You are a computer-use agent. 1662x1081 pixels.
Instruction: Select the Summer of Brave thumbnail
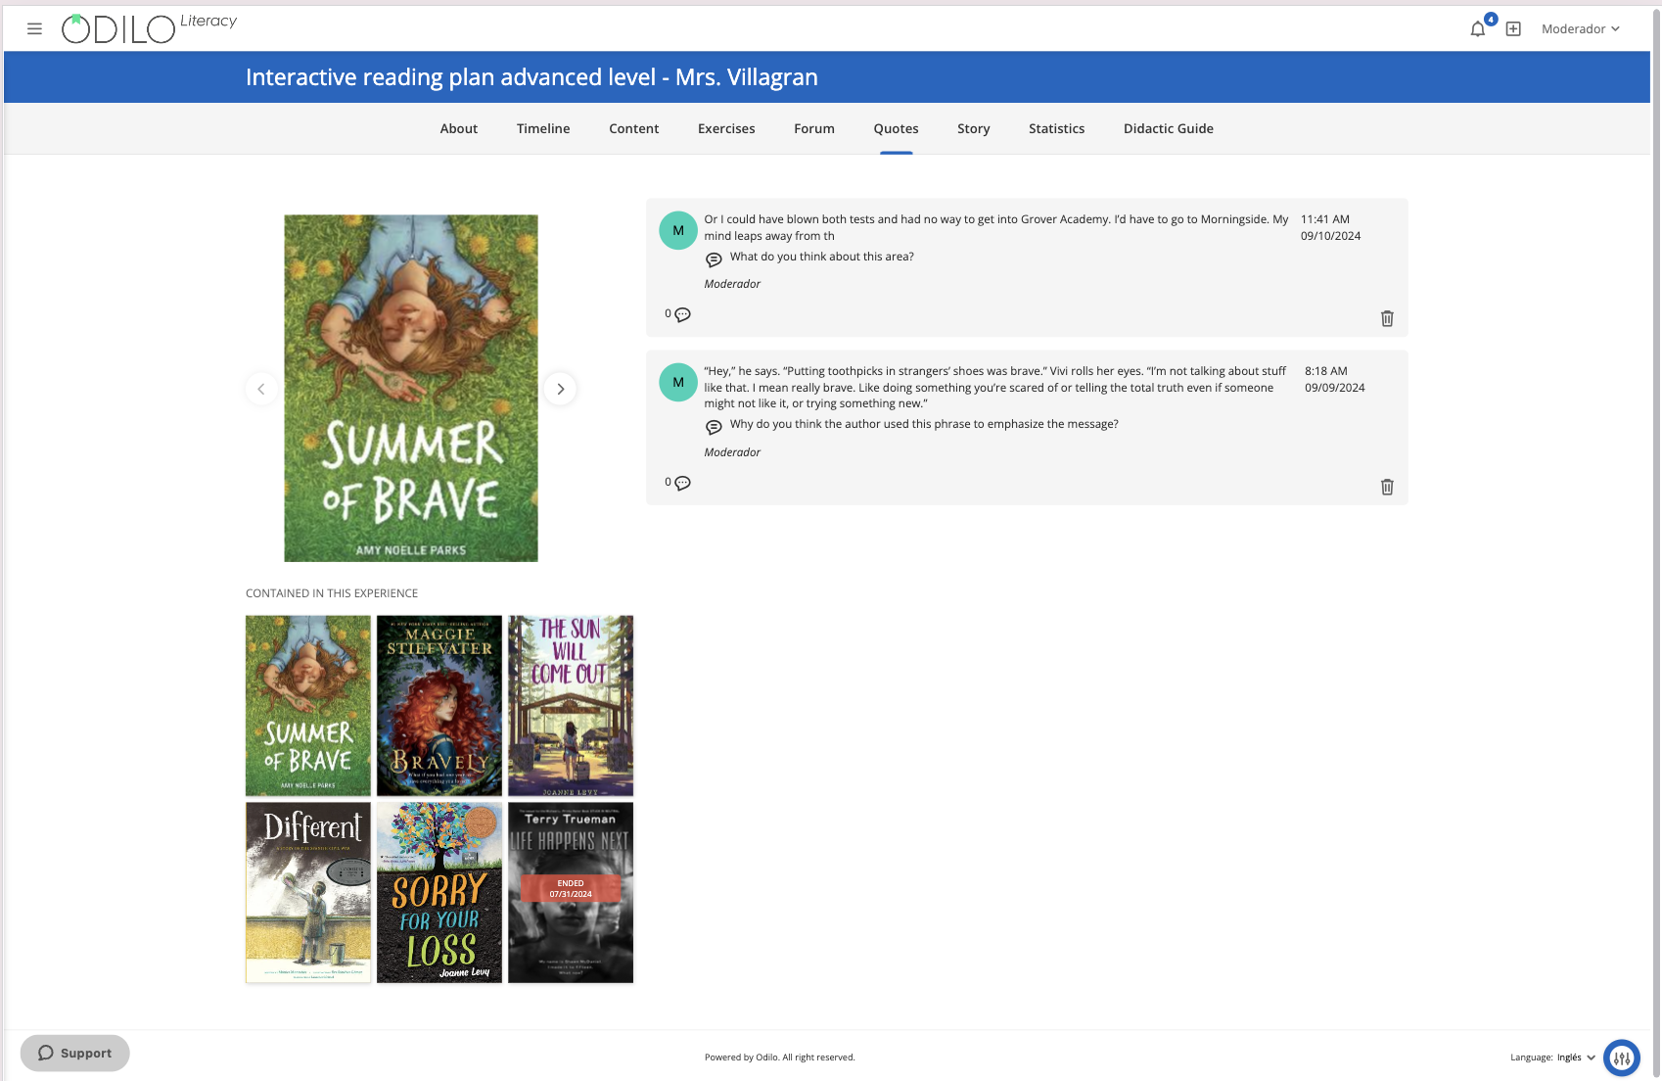coord(308,706)
